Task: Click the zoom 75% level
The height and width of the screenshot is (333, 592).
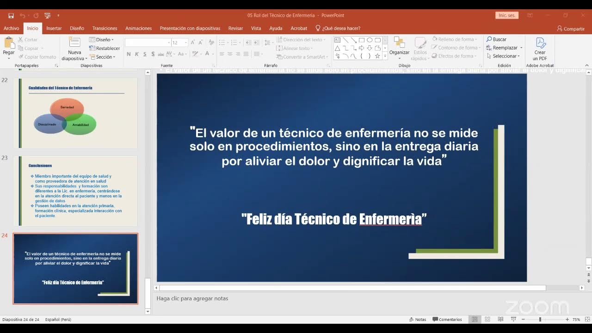Action: (576, 320)
